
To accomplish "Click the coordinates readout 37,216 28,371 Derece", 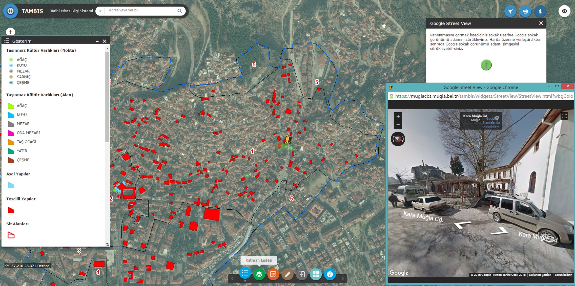I will (x=30, y=266).
